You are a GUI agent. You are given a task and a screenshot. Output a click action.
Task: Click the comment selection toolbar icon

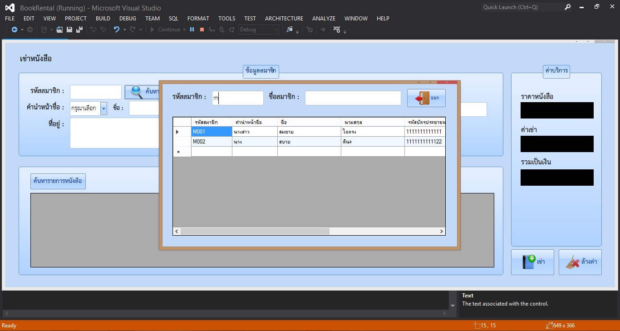coord(93,30)
